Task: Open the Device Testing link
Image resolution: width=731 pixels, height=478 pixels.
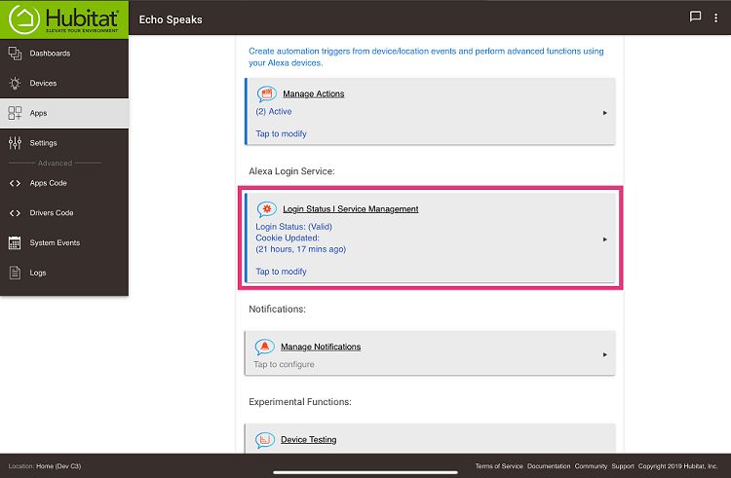Action: point(309,440)
